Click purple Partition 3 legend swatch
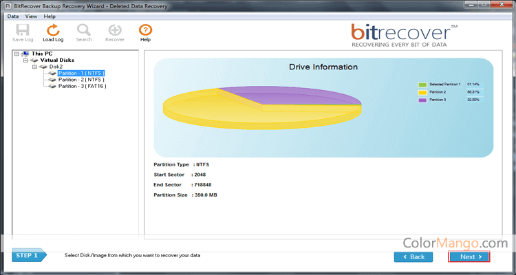Image resolution: width=516 pixels, height=275 pixels. click(422, 100)
